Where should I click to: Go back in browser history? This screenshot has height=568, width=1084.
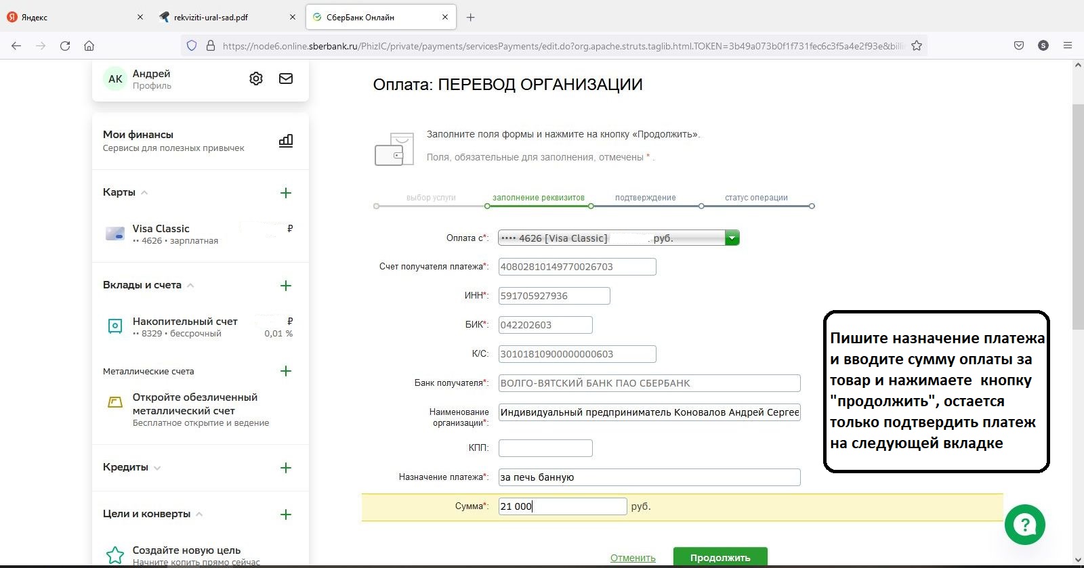(x=16, y=46)
